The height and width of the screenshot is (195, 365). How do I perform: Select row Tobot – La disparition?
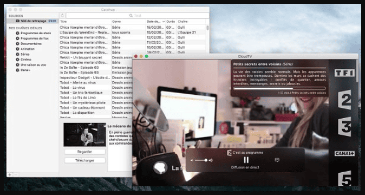pos(96,113)
